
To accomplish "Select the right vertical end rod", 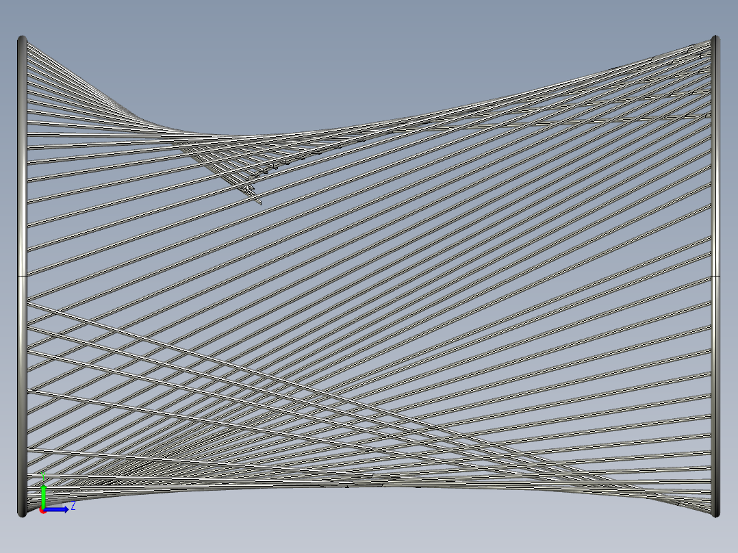I will click(x=715, y=276).
